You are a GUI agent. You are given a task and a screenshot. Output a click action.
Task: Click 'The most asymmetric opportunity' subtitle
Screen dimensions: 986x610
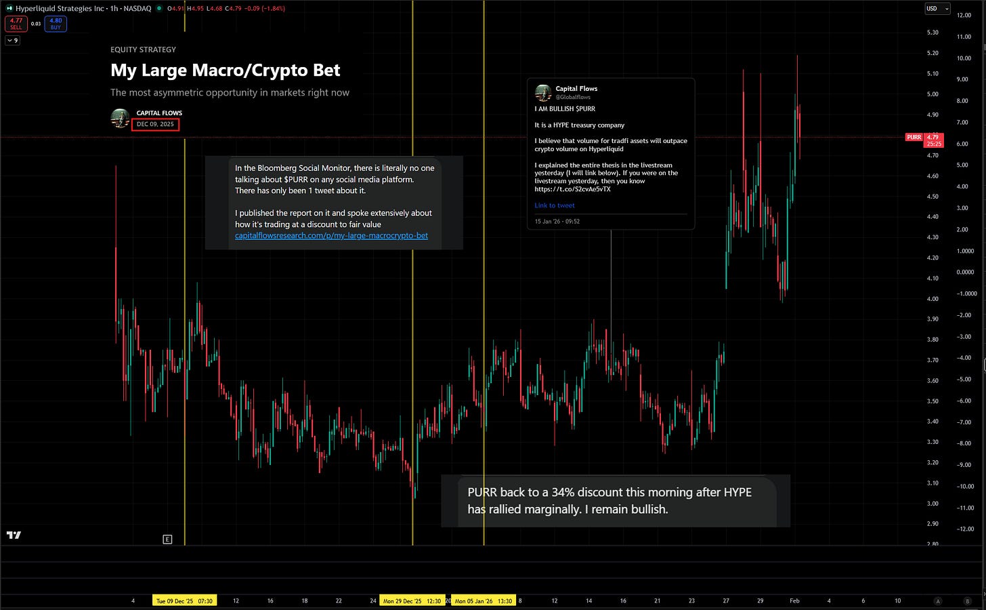click(230, 92)
